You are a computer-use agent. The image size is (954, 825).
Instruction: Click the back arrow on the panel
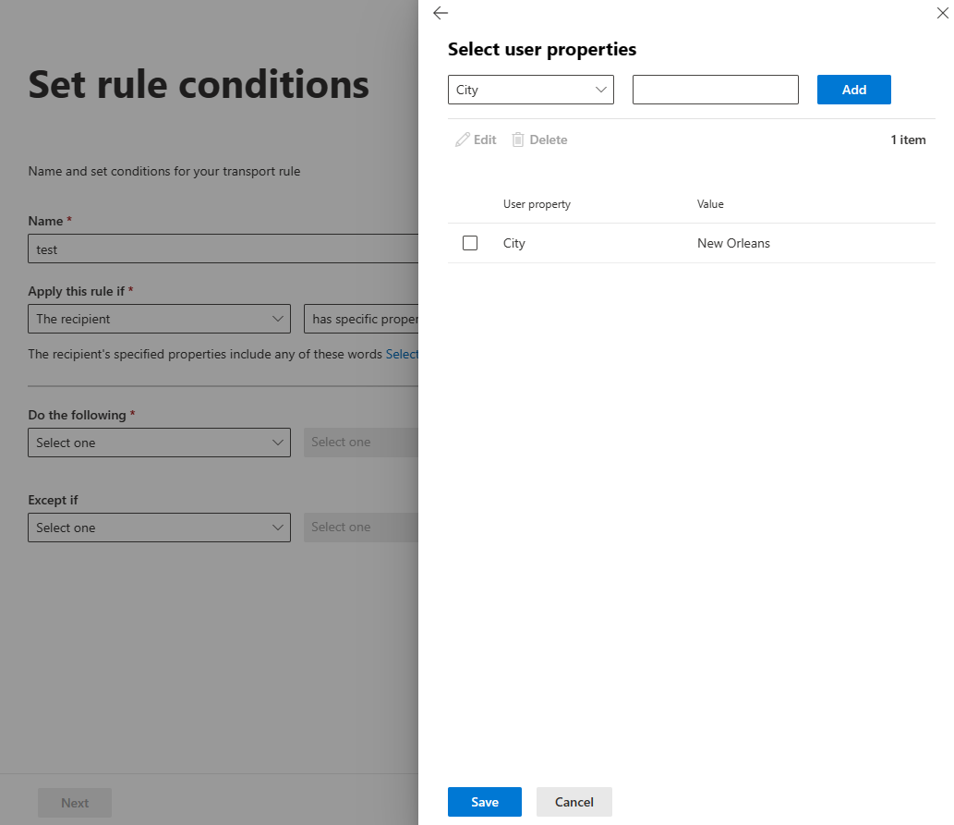click(441, 13)
